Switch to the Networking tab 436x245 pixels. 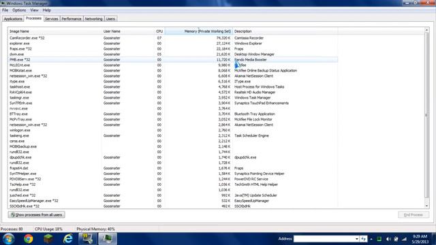[x=93, y=19]
